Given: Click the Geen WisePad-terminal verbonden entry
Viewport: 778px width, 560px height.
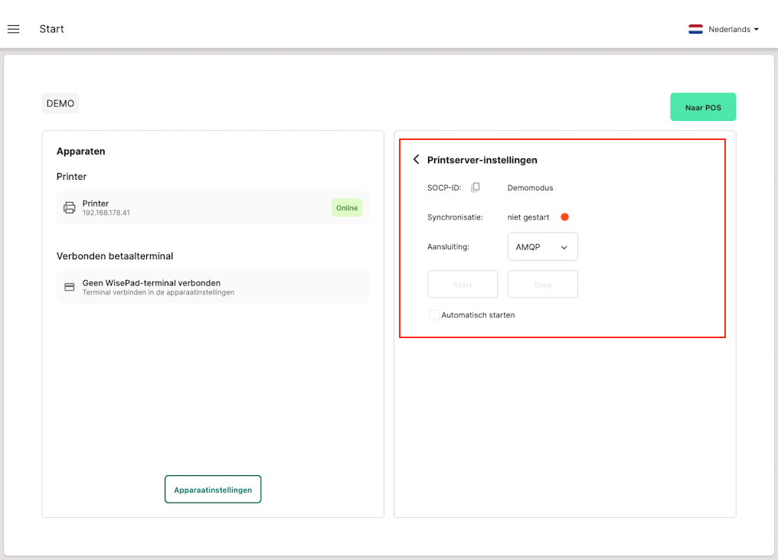Looking at the screenshot, I should 152,283.
